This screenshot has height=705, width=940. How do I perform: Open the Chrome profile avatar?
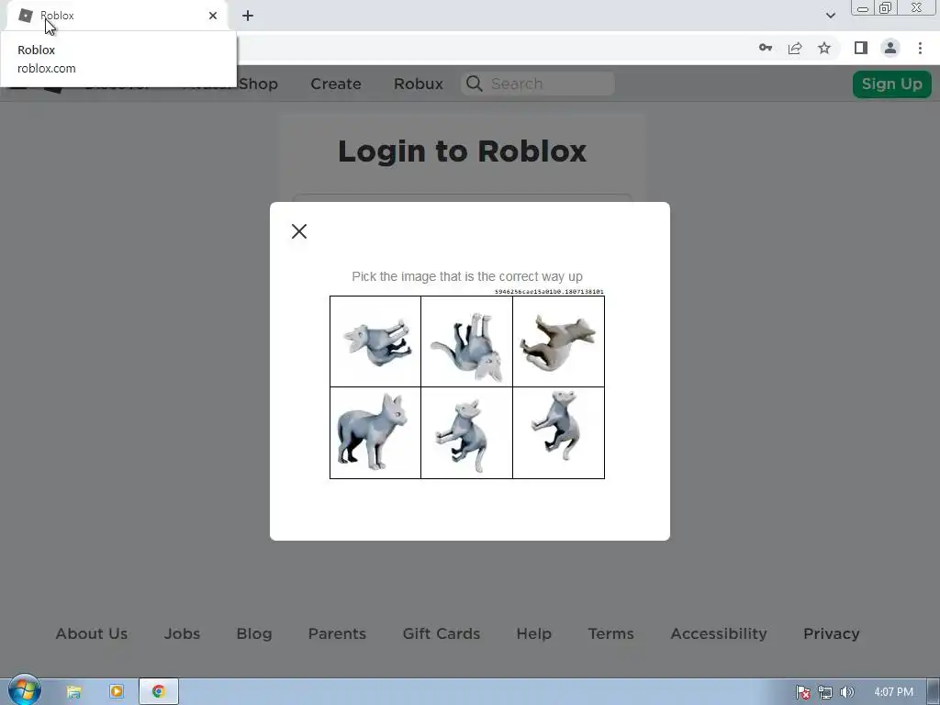(x=890, y=48)
